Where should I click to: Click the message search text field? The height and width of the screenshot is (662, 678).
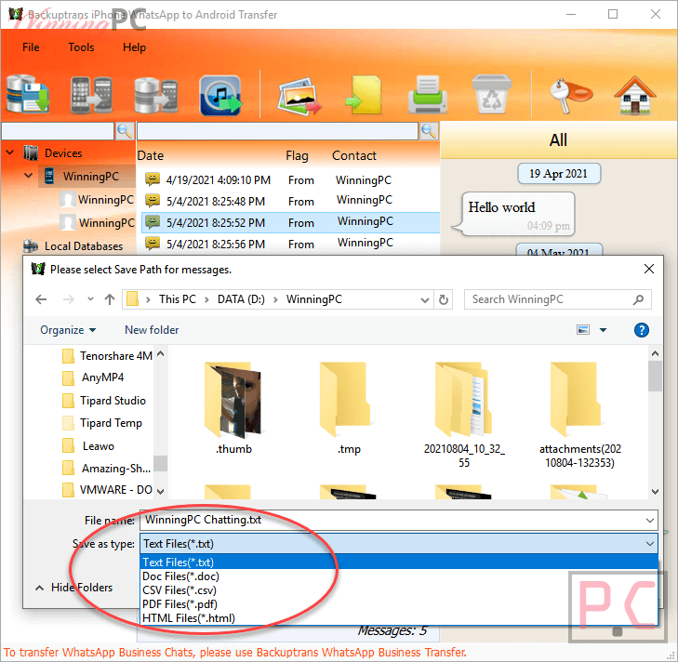coord(277,131)
